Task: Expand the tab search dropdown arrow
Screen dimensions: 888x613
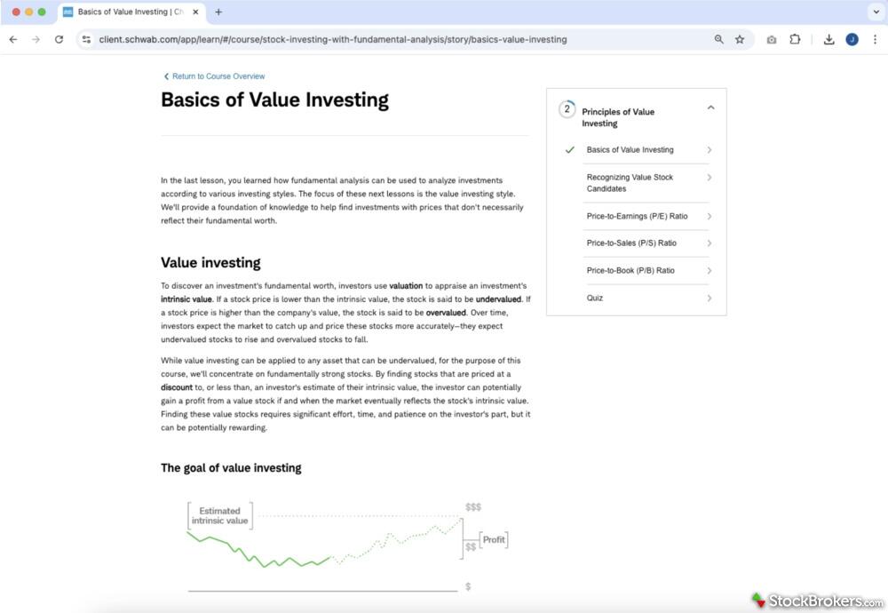Action: click(x=874, y=12)
